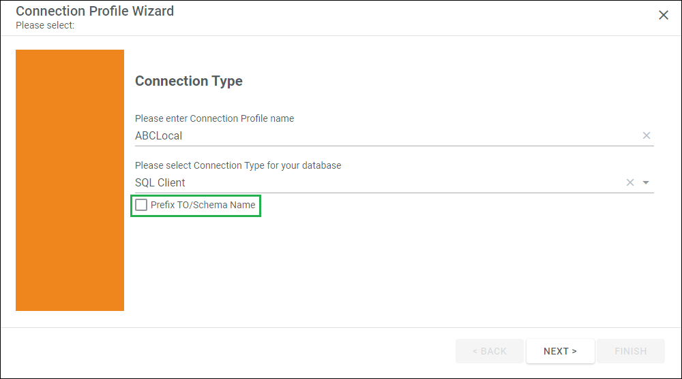Click the Connection Profile Wizard title text
The image size is (682, 379).
95,11
